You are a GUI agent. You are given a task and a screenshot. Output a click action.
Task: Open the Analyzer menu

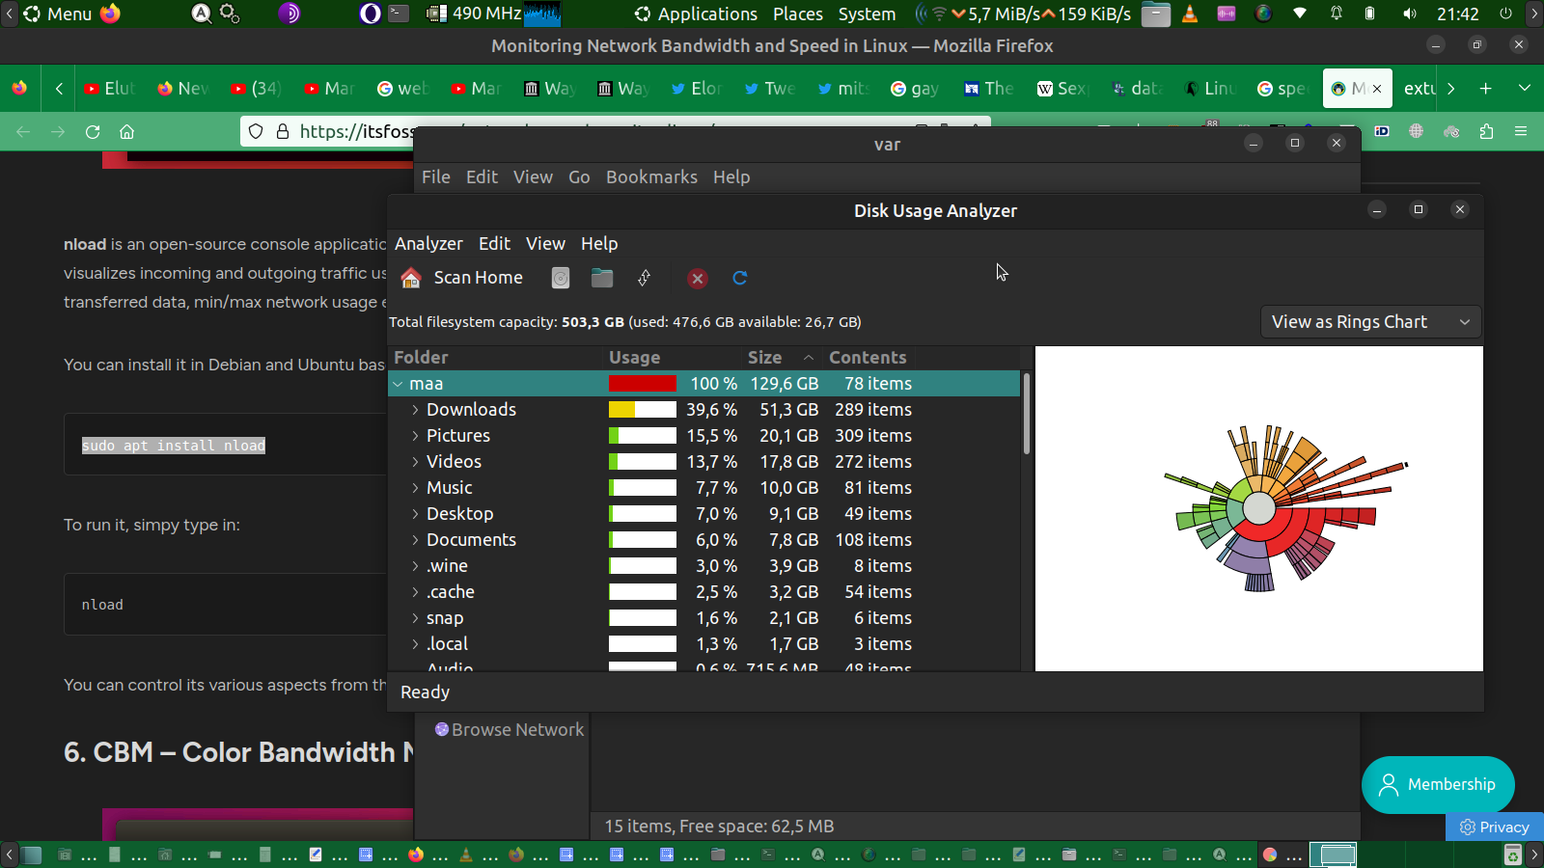(x=428, y=244)
